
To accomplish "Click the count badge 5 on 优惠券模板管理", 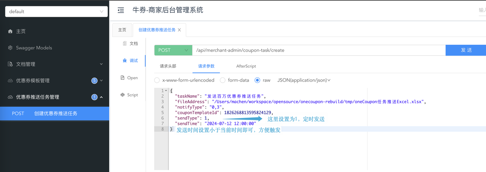I will point(95,80).
